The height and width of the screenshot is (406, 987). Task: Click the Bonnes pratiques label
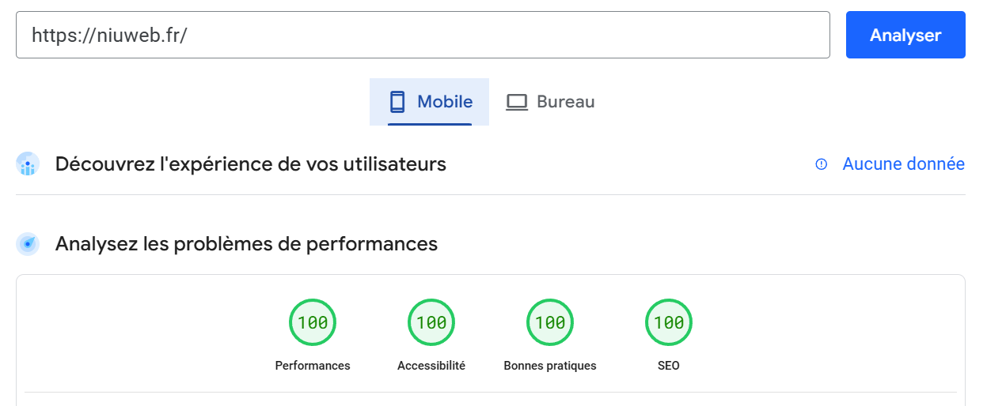pyautogui.click(x=550, y=366)
